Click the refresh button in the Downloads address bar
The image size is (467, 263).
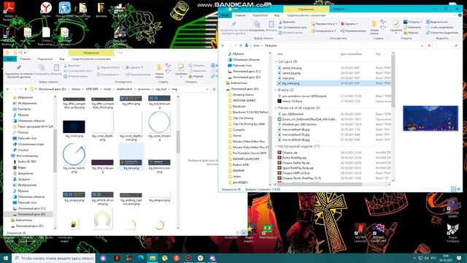click(429, 45)
